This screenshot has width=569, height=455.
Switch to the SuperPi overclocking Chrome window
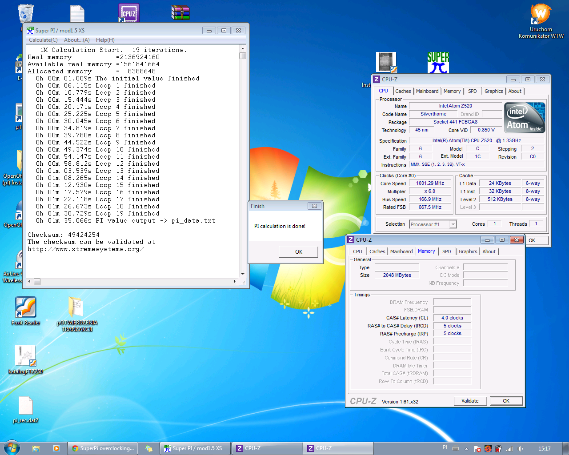tap(103, 448)
